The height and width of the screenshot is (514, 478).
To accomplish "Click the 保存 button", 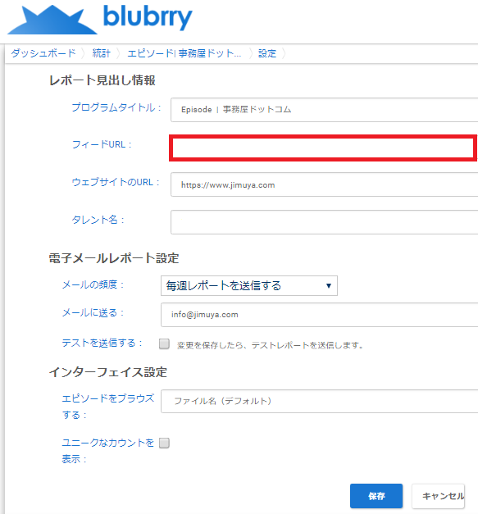I will (376, 496).
